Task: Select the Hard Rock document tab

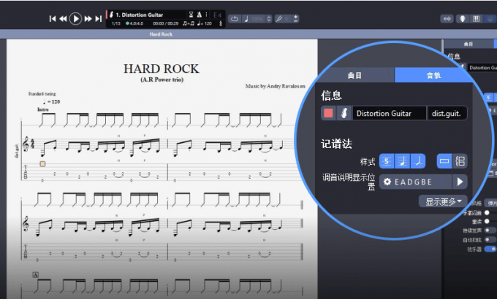Action: tap(161, 34)
